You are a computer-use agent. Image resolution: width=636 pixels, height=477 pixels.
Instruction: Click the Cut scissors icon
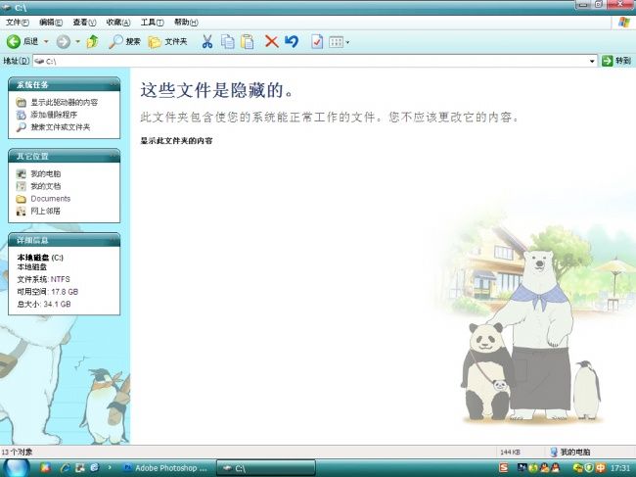tap(206, 41)
